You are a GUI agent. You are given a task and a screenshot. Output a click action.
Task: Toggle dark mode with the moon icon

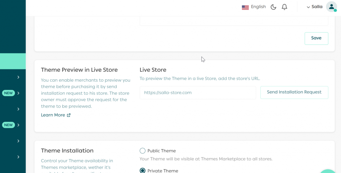tap(273, 7)
